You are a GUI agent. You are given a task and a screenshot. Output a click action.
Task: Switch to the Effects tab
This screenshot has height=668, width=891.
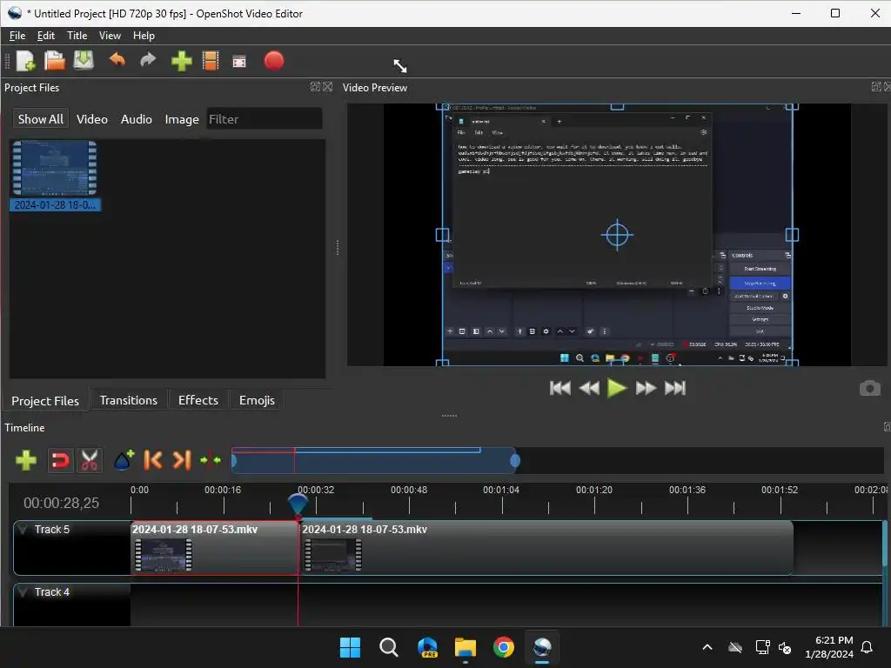click(198, 400)
